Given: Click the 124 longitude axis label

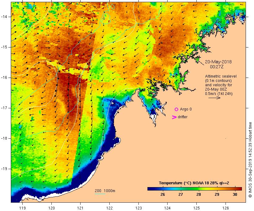Looking at the screenshot, I should click(167, 208).
